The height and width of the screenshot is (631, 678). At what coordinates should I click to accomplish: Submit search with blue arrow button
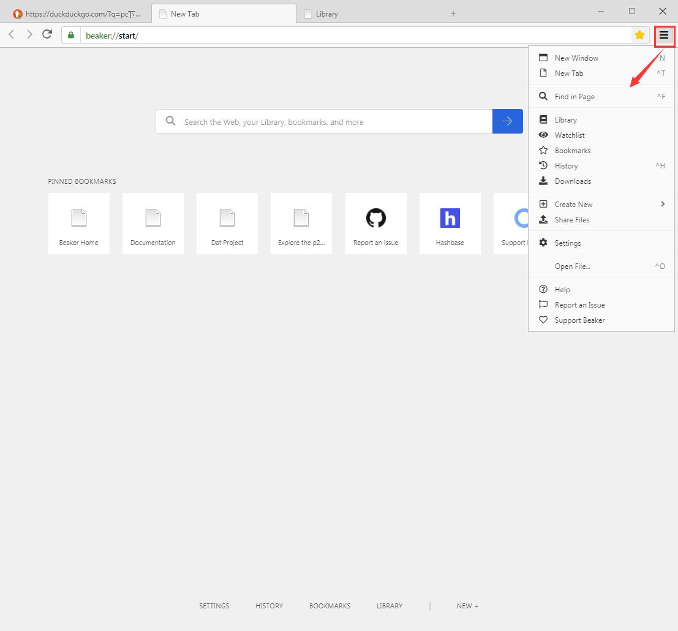point(507,121)
